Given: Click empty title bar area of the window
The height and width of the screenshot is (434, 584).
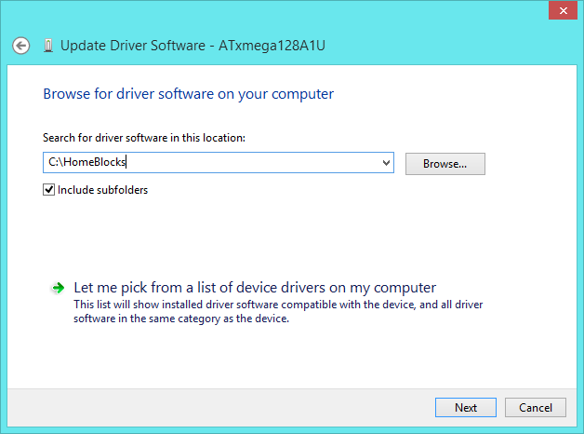Looking at the screenshot, I should 279,12.
